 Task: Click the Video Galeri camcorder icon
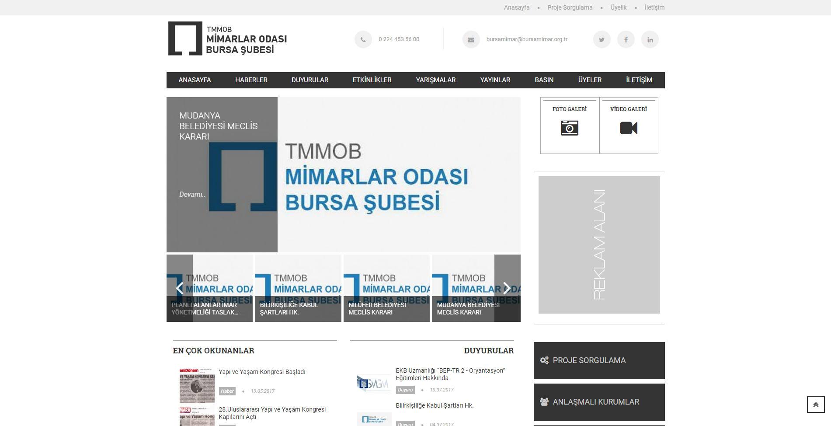[x=629, y=128]
